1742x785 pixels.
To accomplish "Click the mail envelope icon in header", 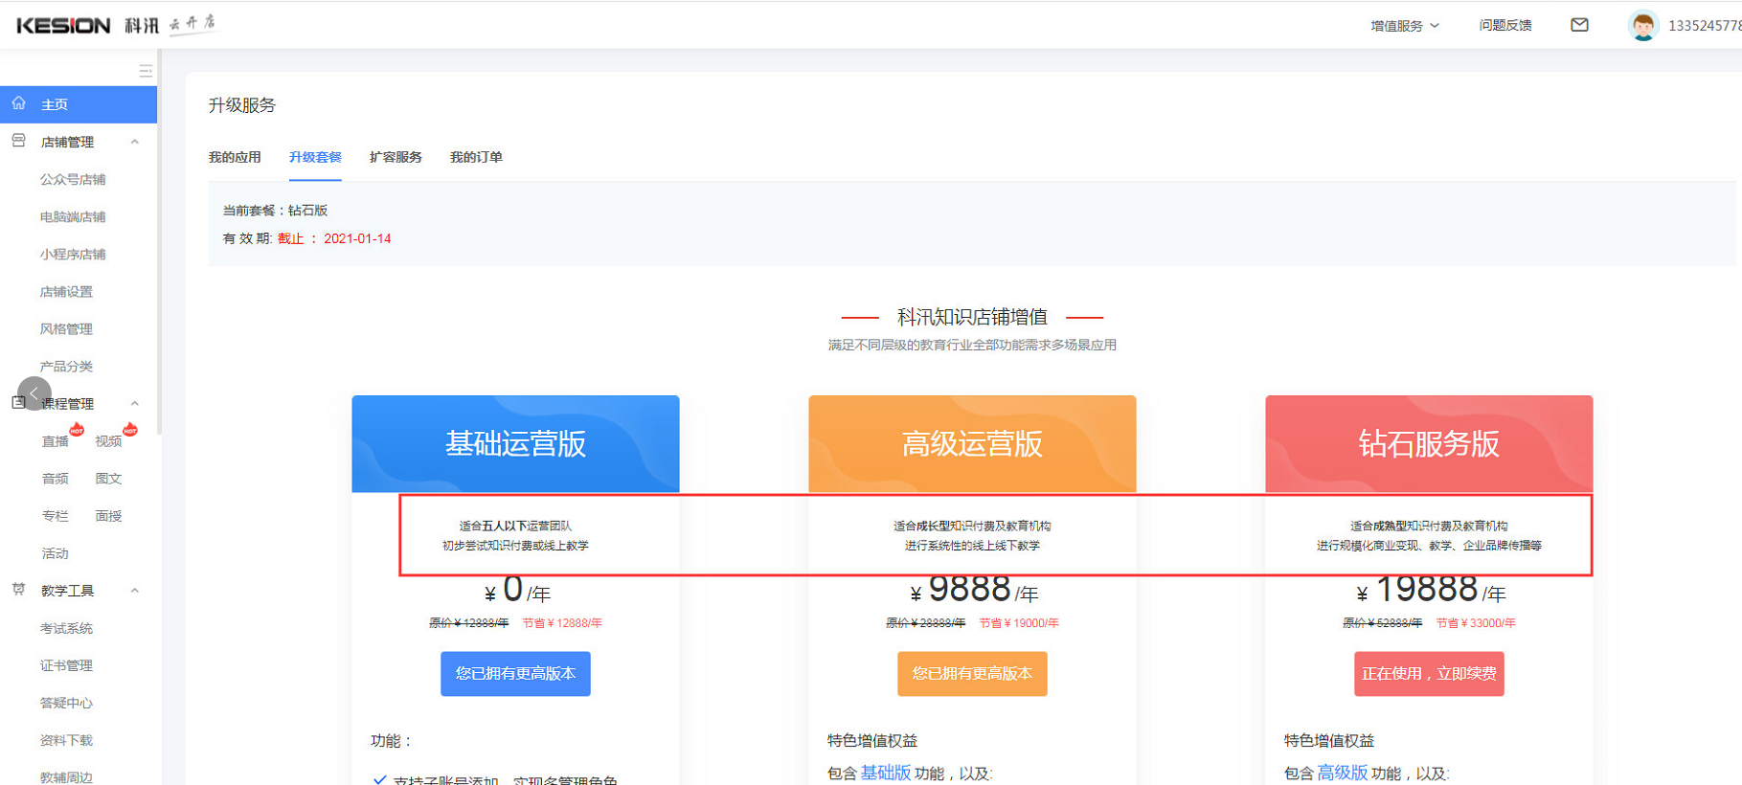I will [x=1579, y=25].
